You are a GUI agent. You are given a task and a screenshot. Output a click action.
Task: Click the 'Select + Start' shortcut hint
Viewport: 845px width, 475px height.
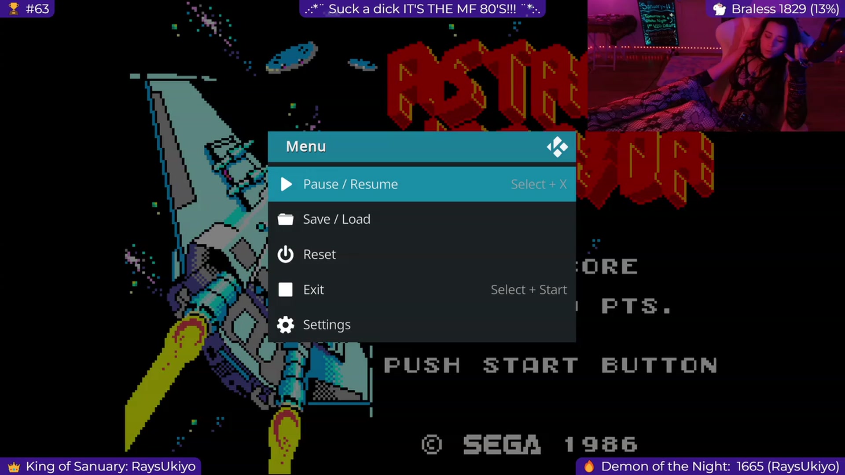529,290
